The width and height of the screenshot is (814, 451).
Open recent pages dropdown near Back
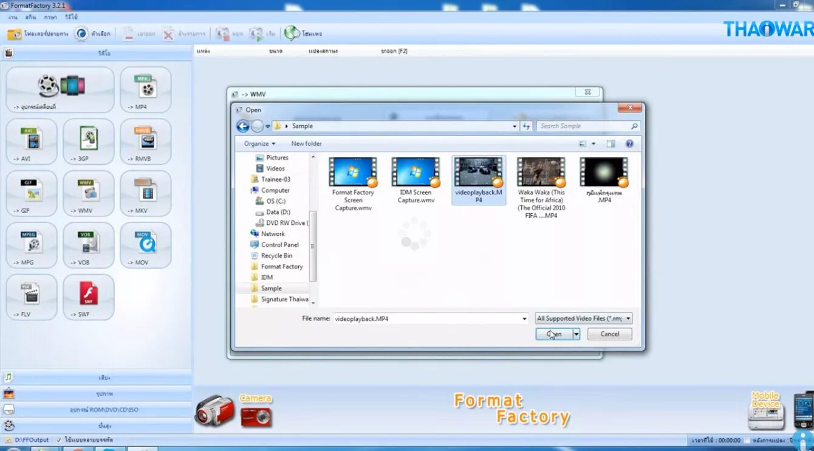pos(268,126)
